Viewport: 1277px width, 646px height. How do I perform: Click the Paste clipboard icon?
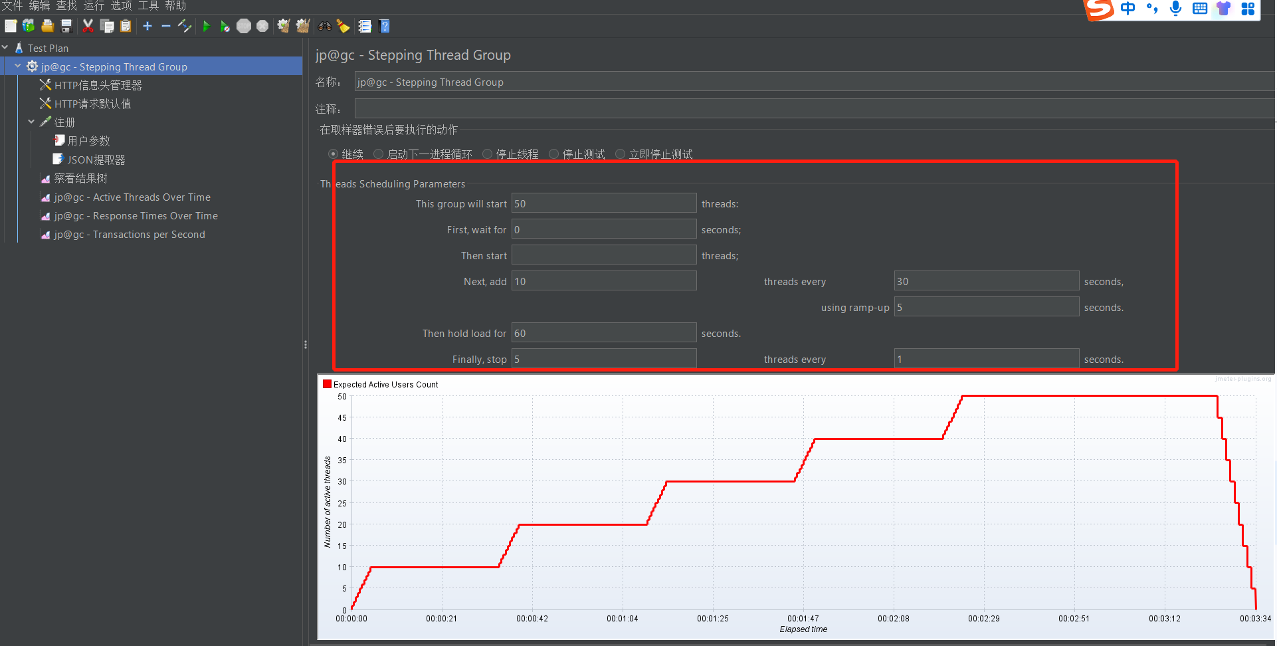[126, 26]
